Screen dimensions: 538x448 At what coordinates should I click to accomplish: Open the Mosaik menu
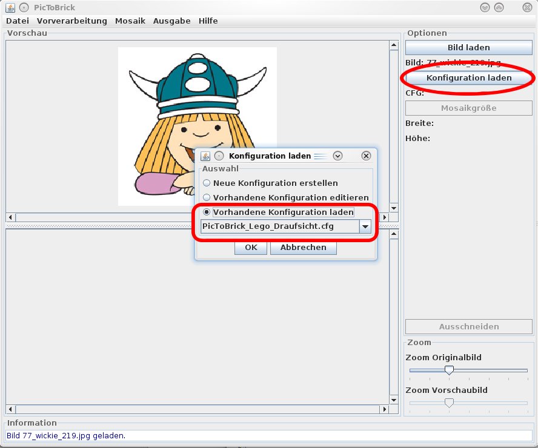click(x=130, y=21)
